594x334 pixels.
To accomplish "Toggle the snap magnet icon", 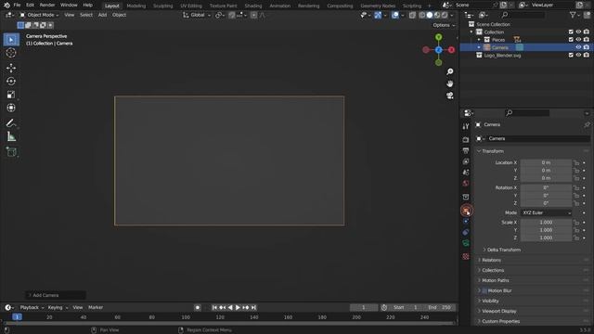I will [231, 15].
